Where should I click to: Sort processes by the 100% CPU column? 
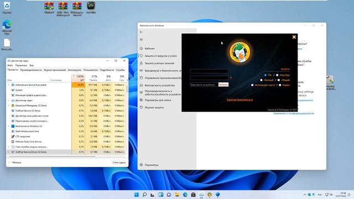[x=78, y=78]
